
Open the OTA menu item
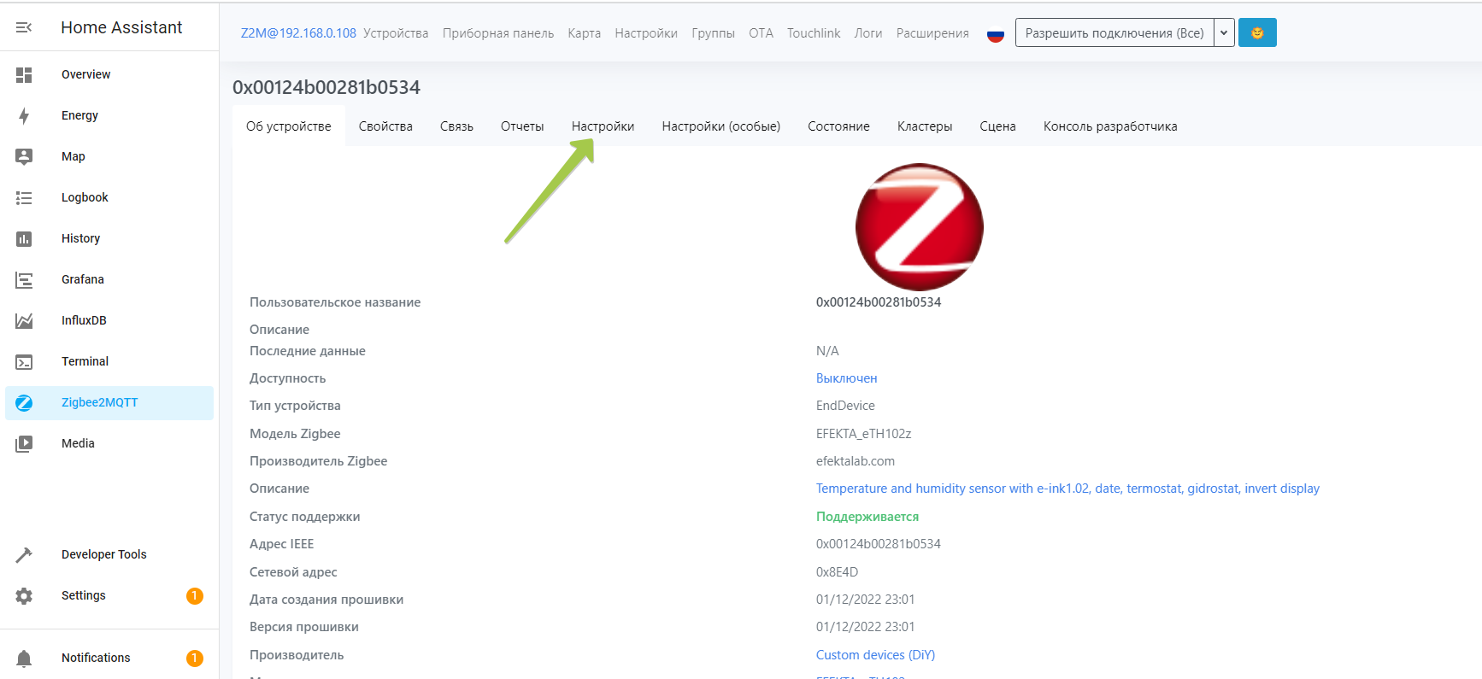(762, 33)
